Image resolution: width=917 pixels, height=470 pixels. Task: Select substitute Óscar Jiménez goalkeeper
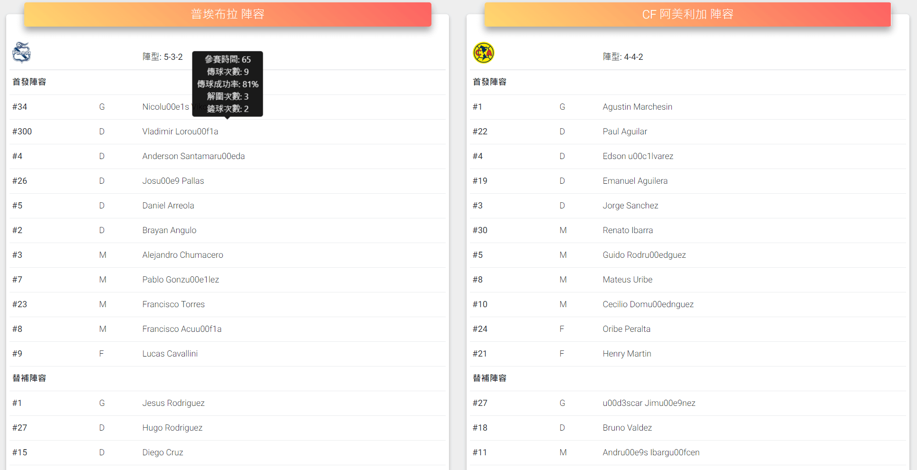click(649, 403)
